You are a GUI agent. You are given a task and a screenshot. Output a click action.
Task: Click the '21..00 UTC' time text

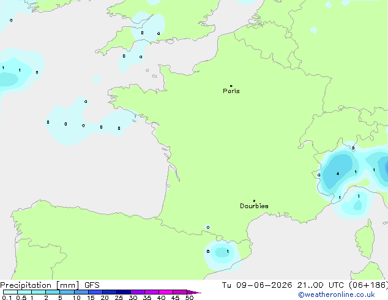pyautogui.click(x=321, y=285)
